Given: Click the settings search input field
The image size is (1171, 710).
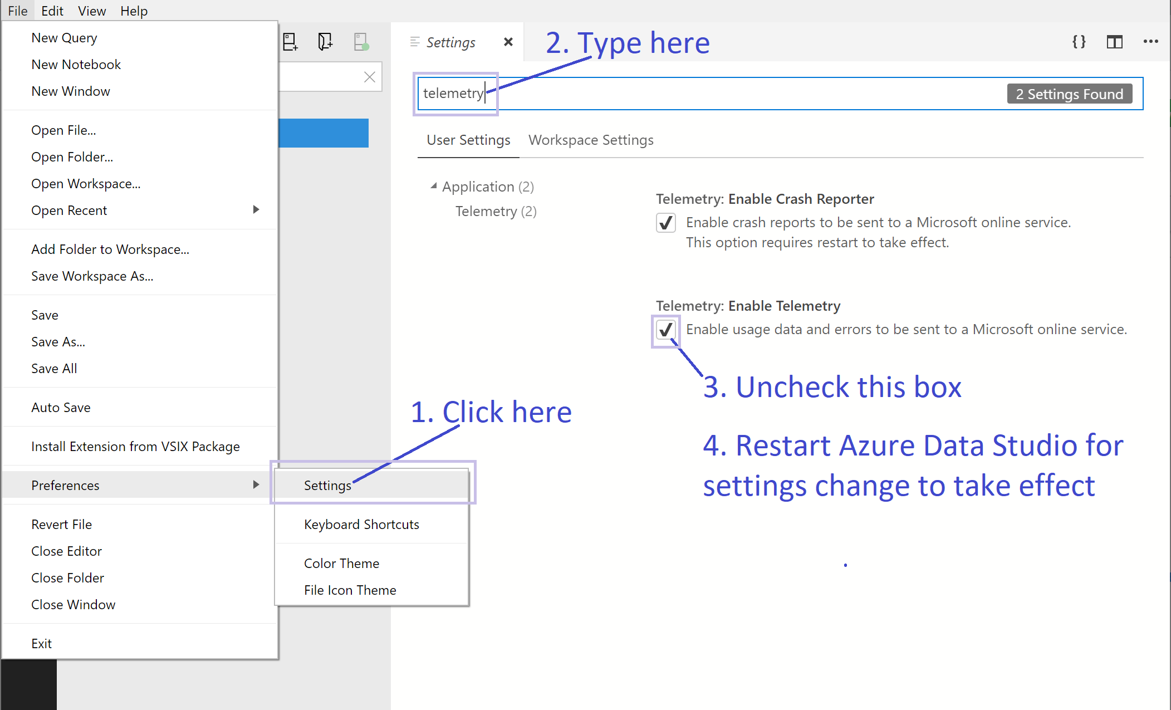Looking at the screenshot, I should pyautogui.click(x=780, y=94).
